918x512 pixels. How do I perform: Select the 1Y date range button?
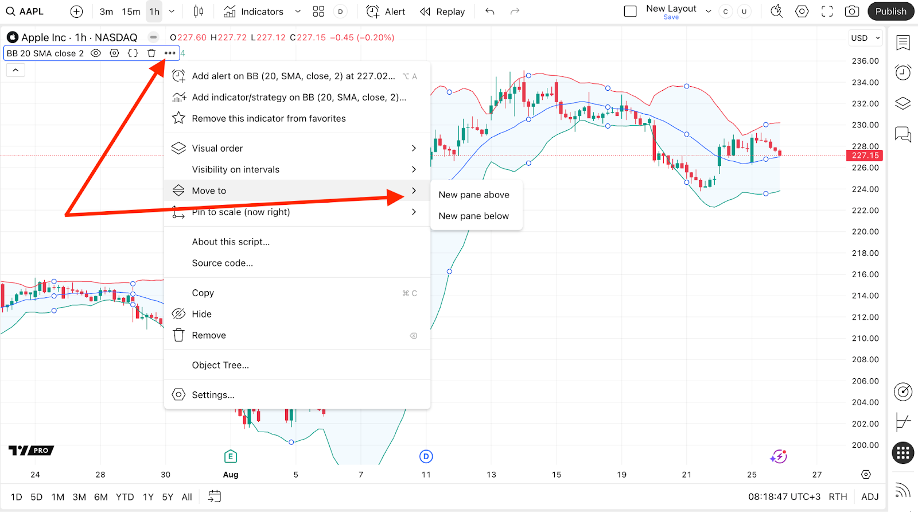click(x=148, y=497)
